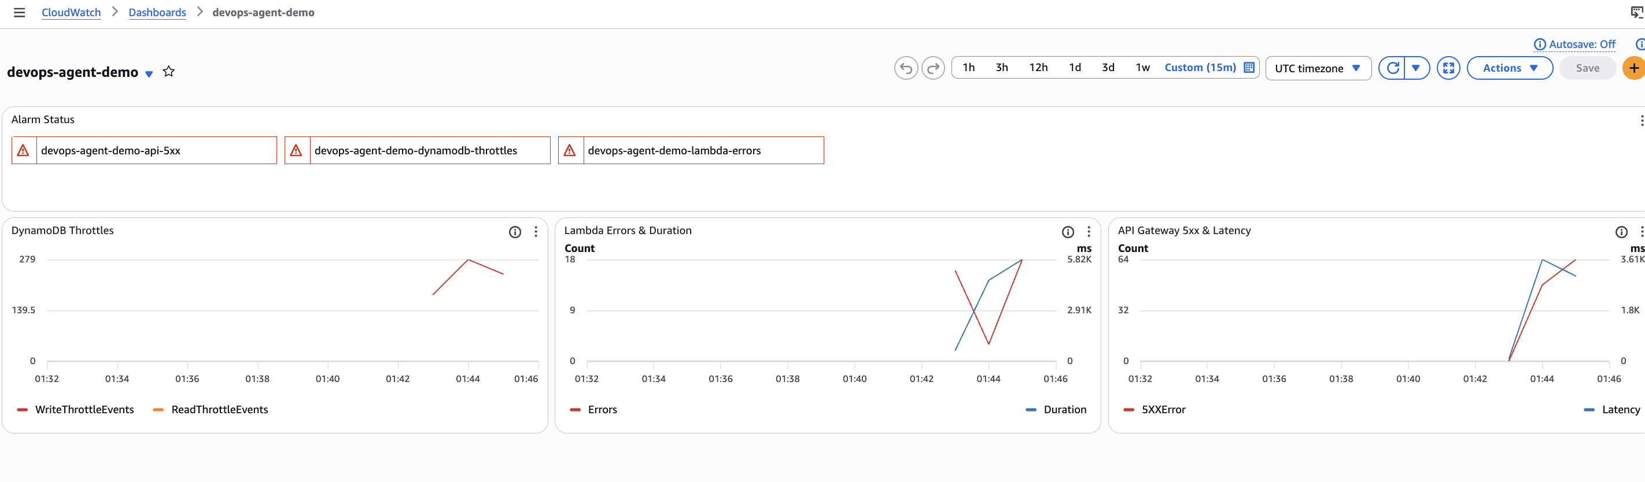Show info for API Gateway 5xx widget

[x=1621, y=232]
